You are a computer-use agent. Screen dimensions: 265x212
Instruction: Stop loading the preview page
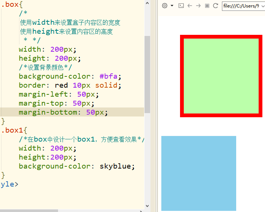[x=207, y=6]
